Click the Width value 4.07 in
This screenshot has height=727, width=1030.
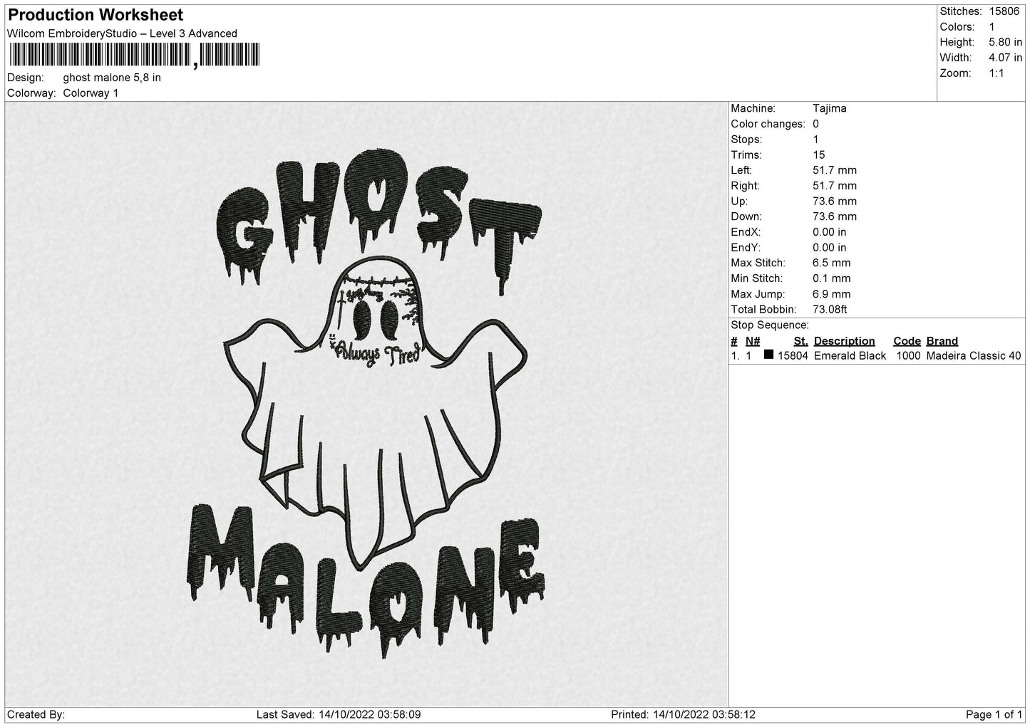click(1005, 58)
